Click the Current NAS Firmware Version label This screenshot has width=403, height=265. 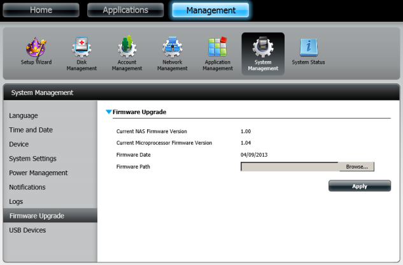(x=152, y=131)
